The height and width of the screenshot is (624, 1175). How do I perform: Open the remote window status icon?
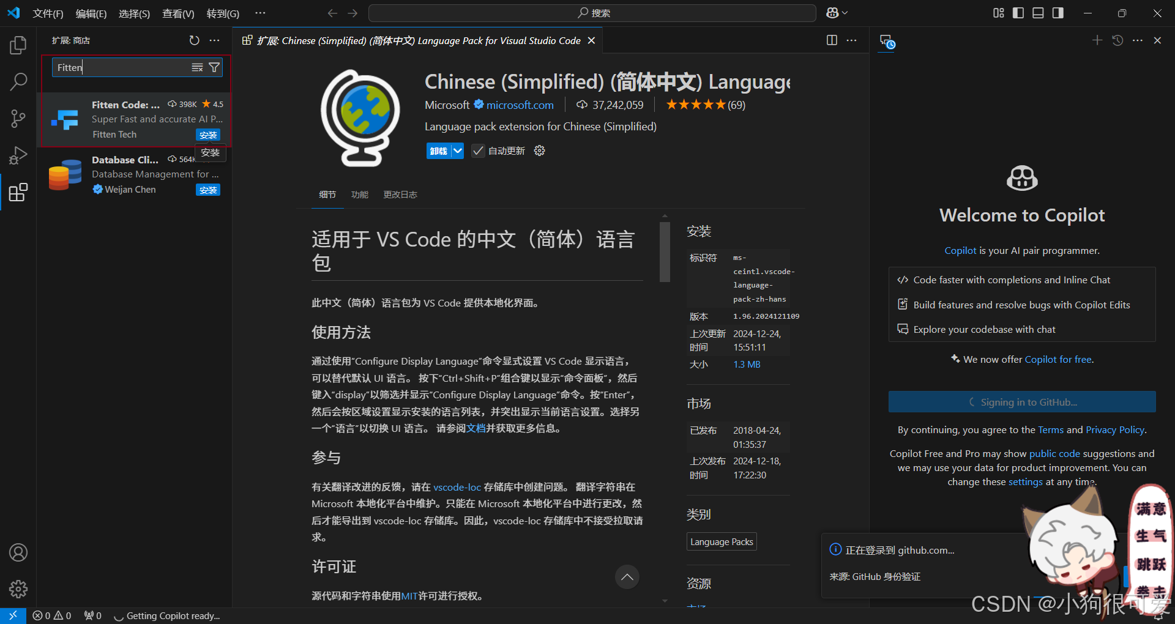[13, 616]
